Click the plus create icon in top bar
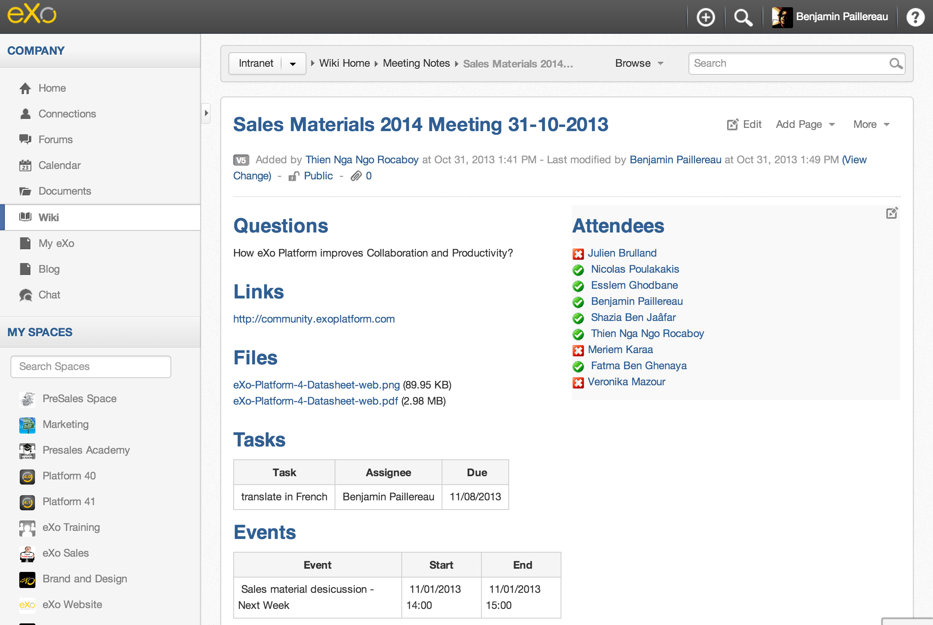The height and width of the screenshot is (625, 933). tap(705, 17)
